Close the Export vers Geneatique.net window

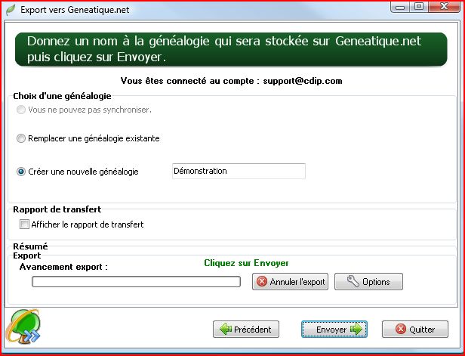pos(444,7)
